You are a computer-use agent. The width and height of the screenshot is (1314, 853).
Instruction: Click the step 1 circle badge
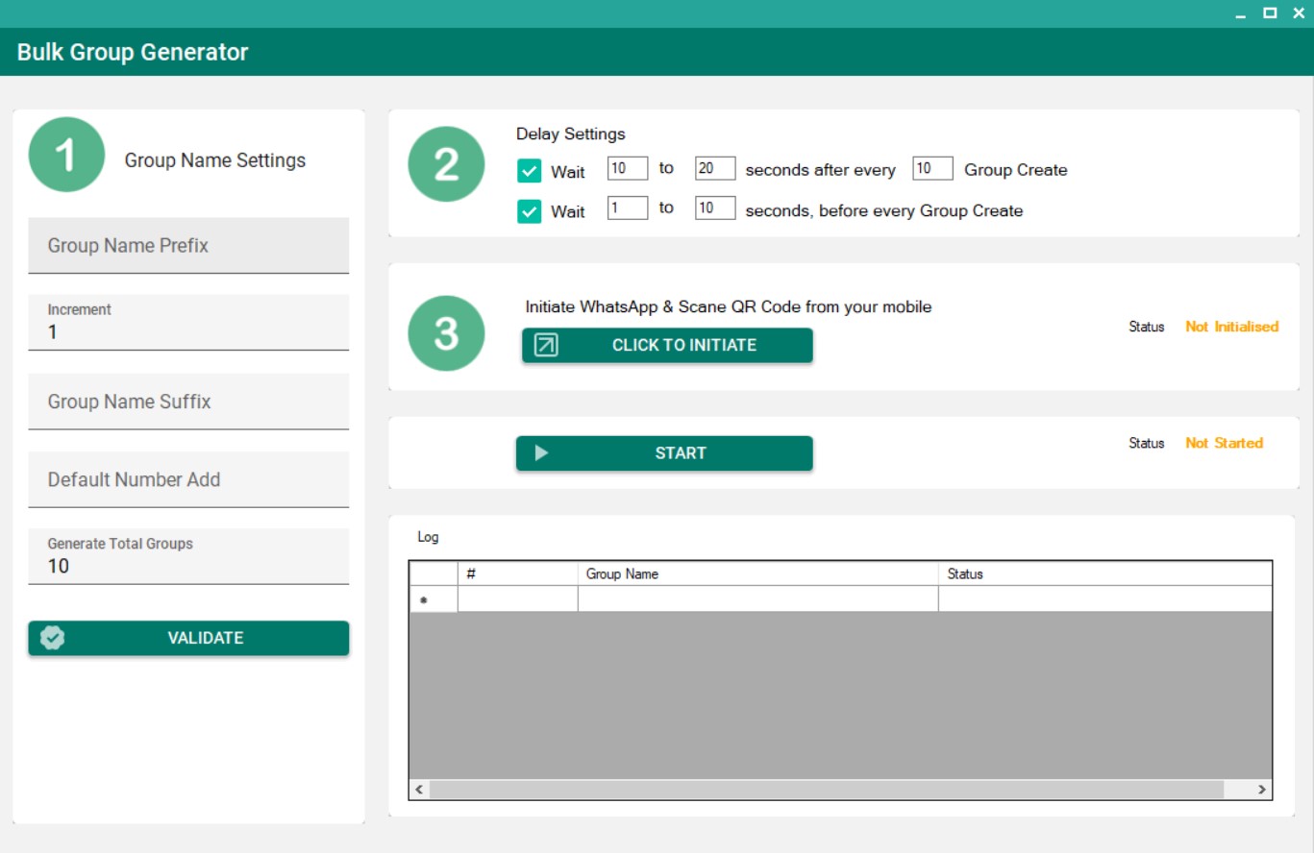click(66, 155)
